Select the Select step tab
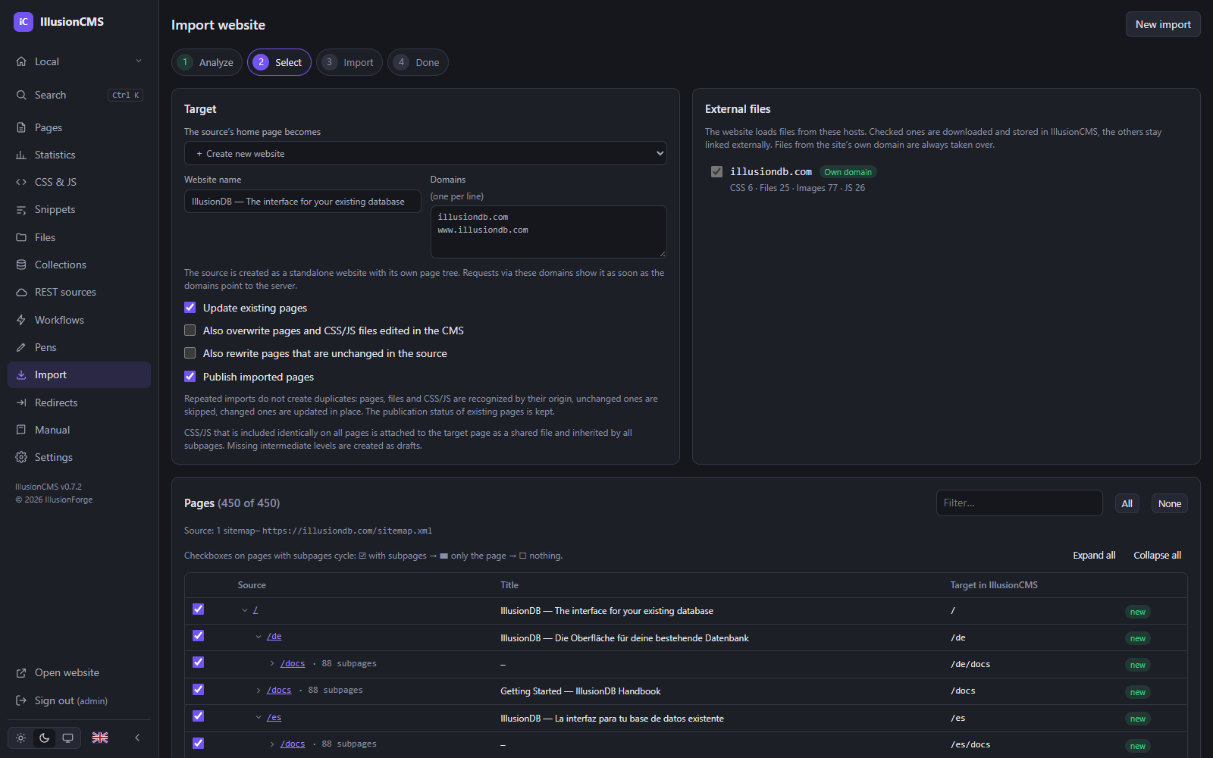 click(x=279, y=62)
